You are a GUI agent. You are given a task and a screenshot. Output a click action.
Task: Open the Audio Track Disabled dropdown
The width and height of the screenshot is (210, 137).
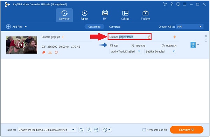125,52
